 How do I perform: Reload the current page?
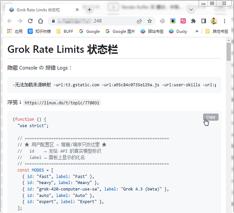tap(30, 21)
